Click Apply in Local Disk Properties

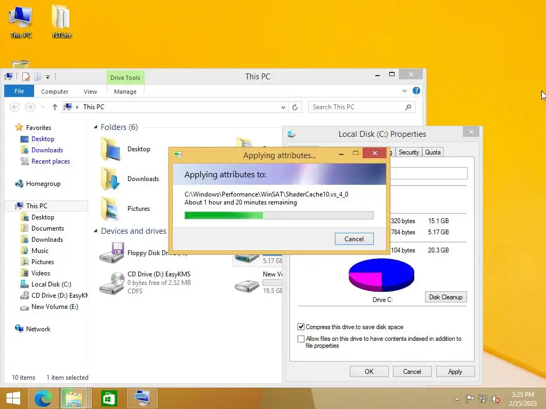pyautogui.click(x=455, y=371)
